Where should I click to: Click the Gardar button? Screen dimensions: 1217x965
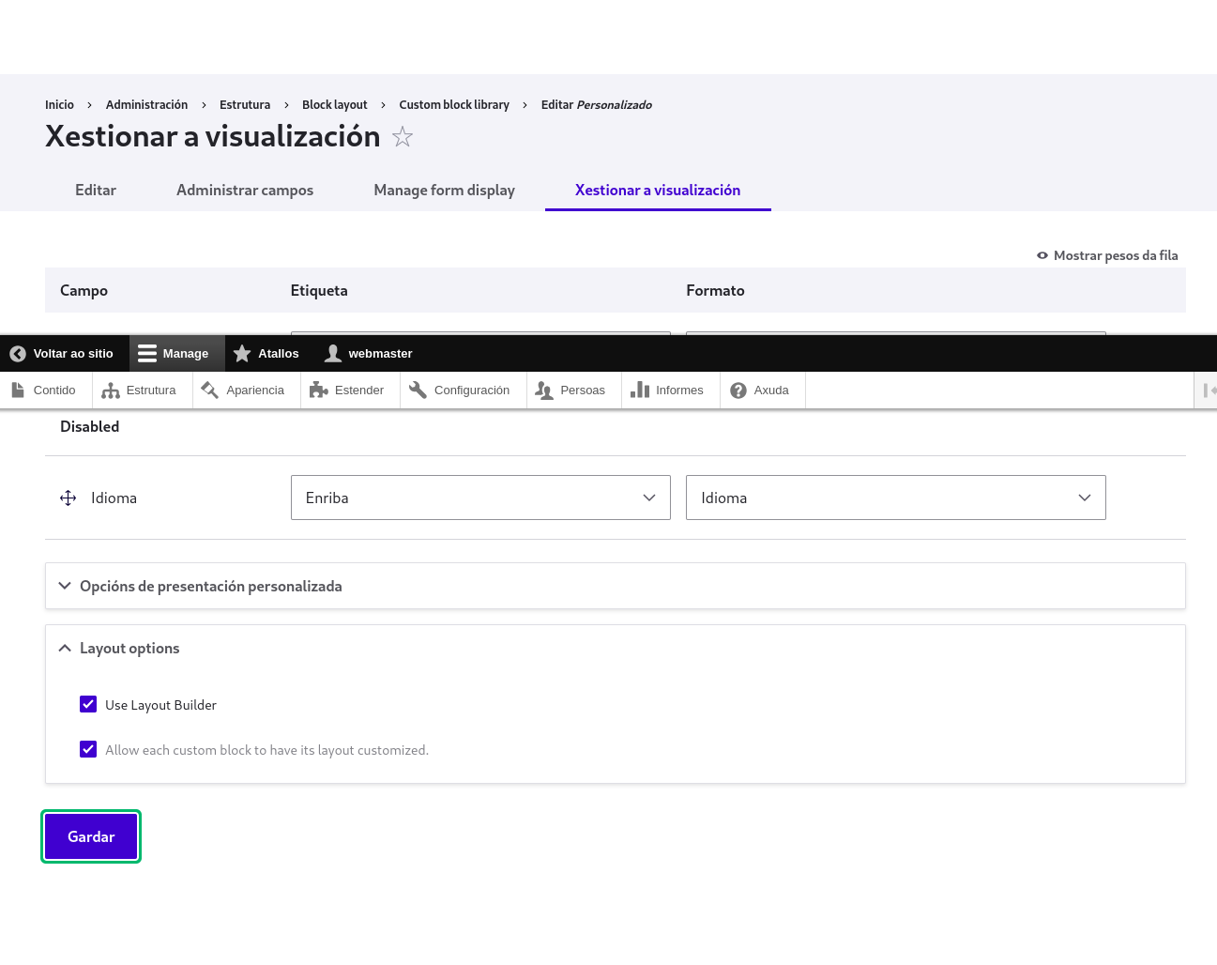(x=91, y=835)
